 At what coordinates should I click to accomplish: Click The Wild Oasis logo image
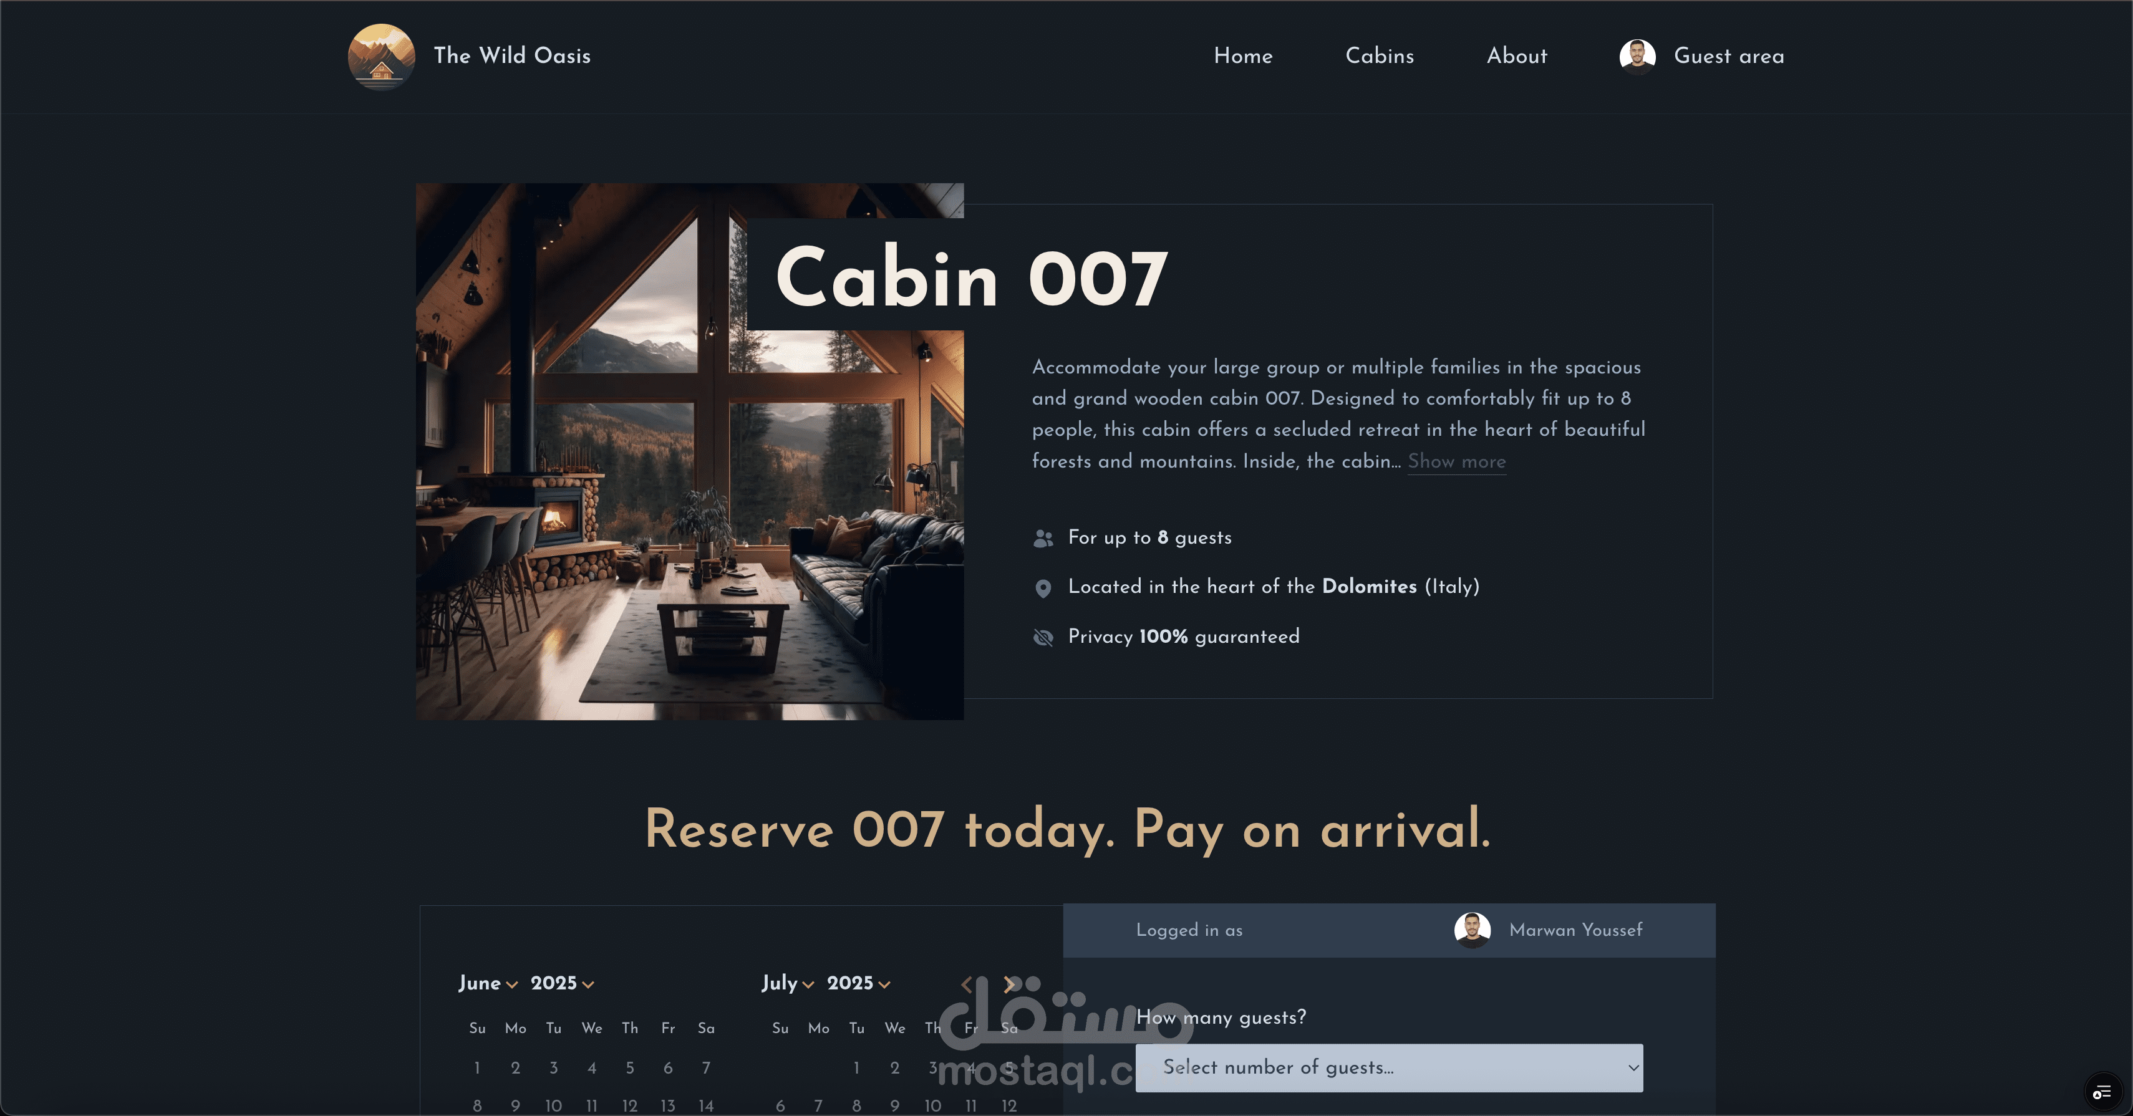[x=381, y=56]
